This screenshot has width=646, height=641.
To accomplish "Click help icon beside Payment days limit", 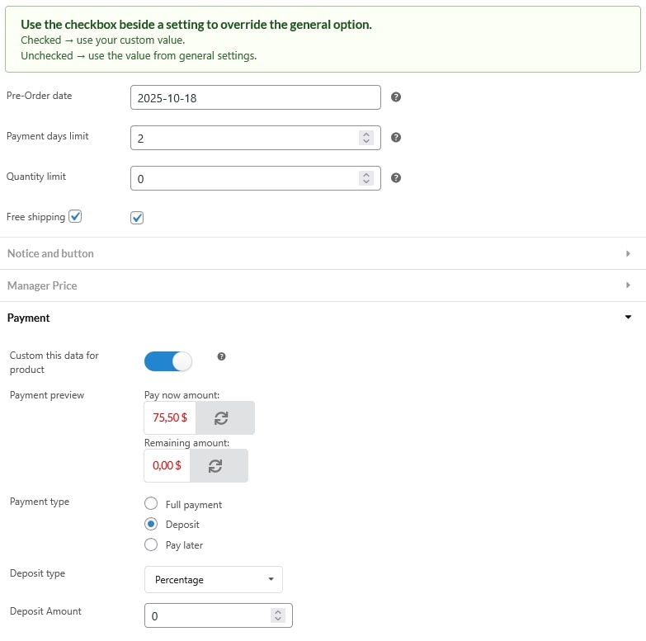I will pyautogui.click(x=395, y=138).
